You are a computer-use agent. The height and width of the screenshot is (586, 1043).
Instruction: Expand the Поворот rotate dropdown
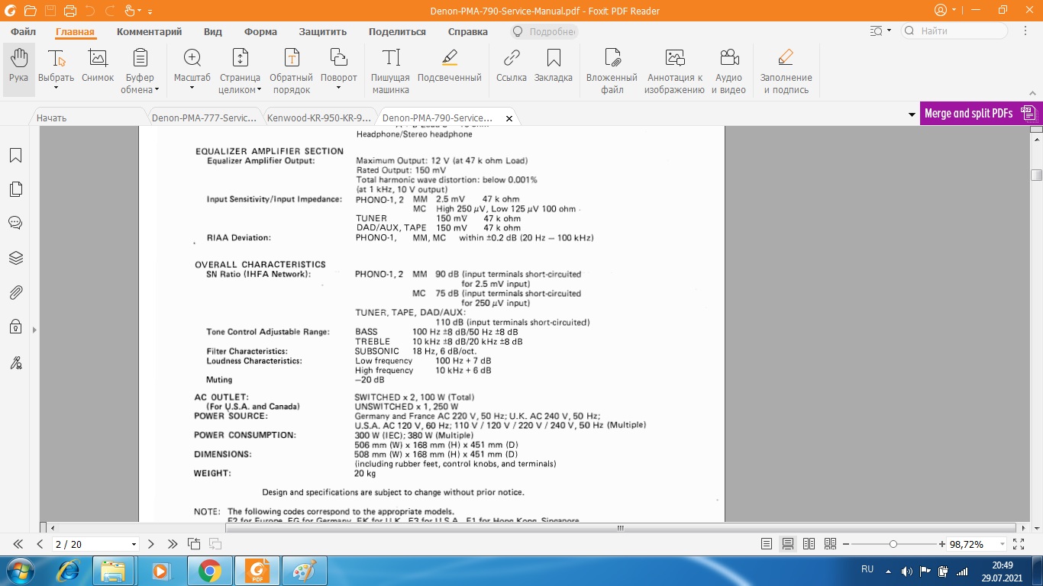tap(338, 87)
